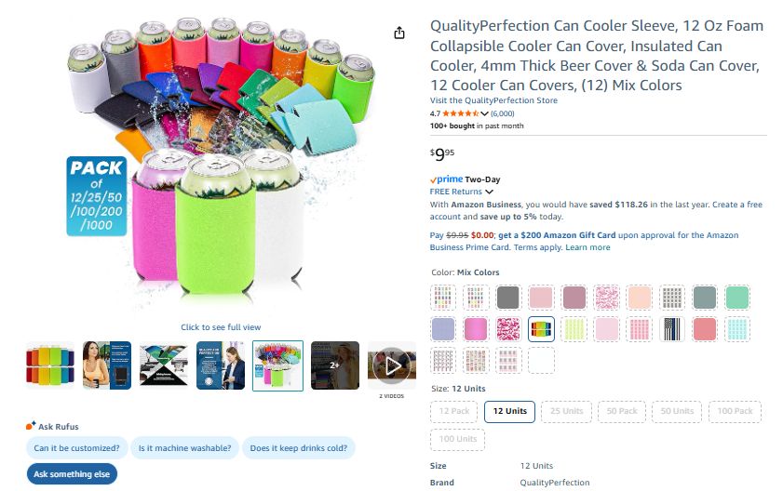The image size is (783, 491).
Task: Click the 'Ask something else' button
Action: 72,474
